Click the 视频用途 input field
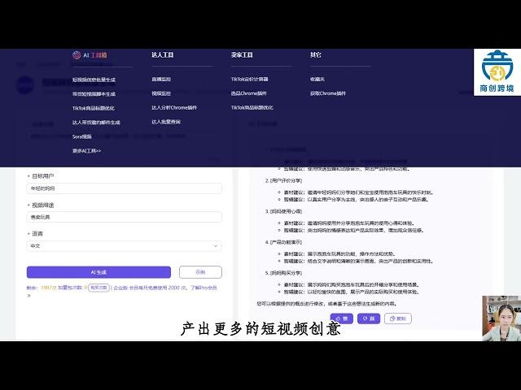The height and width of the screenshot is (390, 521). tap(125, 217)
